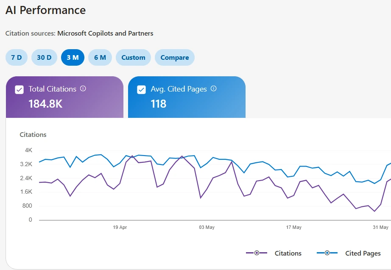391x270 pixels.
Task: Select the 7 D time range
Action: (x=17, y=58)
